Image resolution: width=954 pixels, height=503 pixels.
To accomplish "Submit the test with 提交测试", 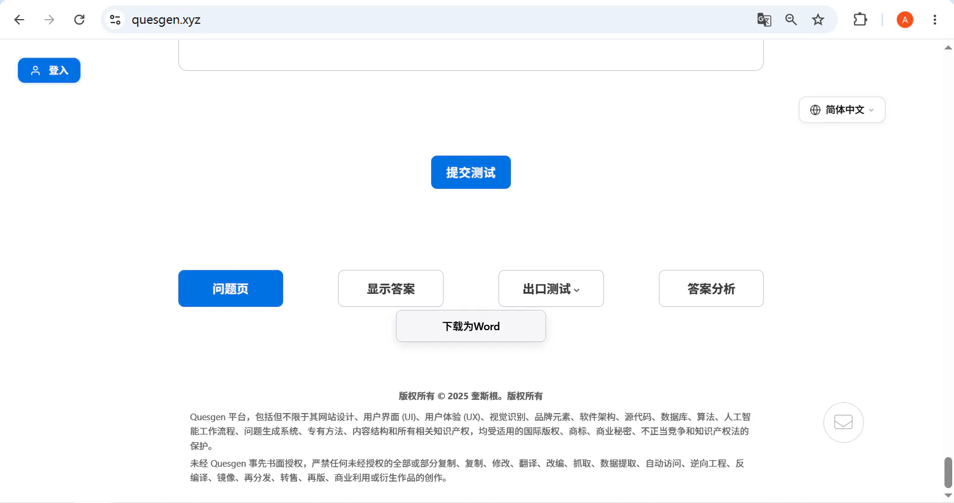I will pyautogui.click(x=471, y=172).
